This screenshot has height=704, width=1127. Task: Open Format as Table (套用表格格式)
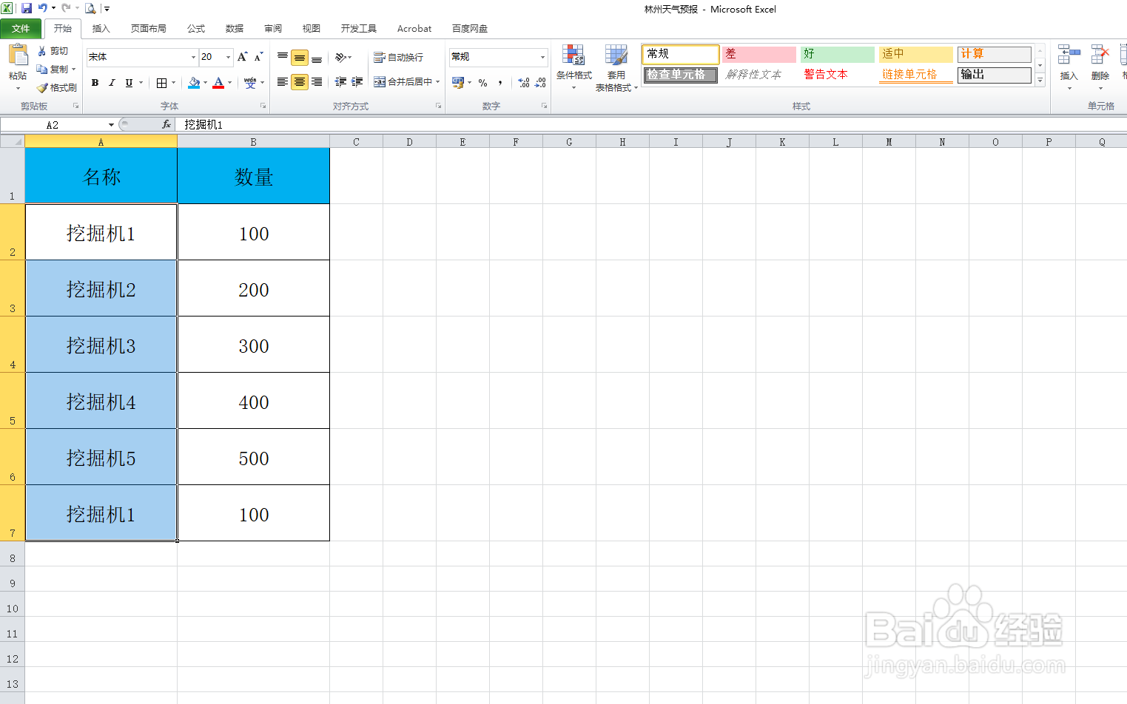[616, 67]
